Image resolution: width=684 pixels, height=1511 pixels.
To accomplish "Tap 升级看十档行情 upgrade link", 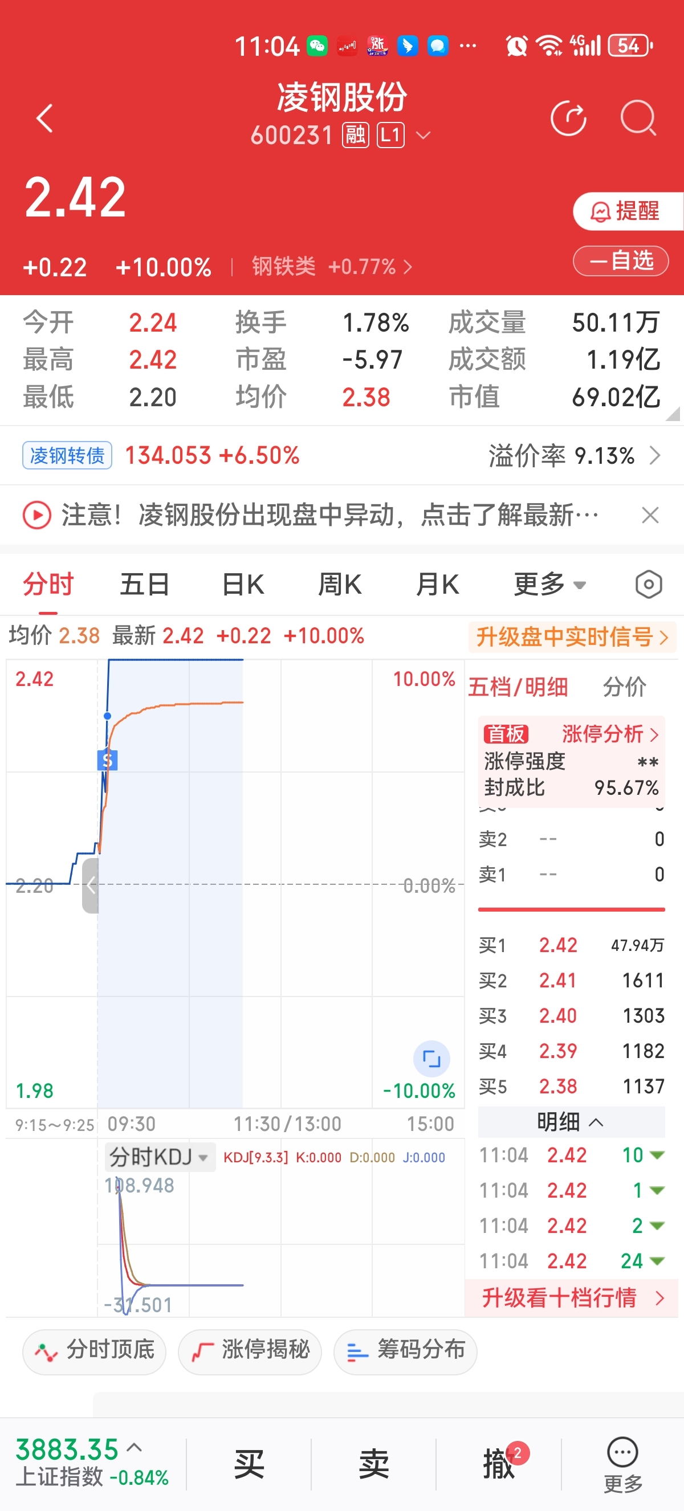I will [x=572, y=1297].
